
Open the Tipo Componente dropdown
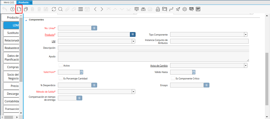tap(246, 35)
